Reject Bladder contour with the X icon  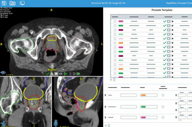(x=56, y=74)
